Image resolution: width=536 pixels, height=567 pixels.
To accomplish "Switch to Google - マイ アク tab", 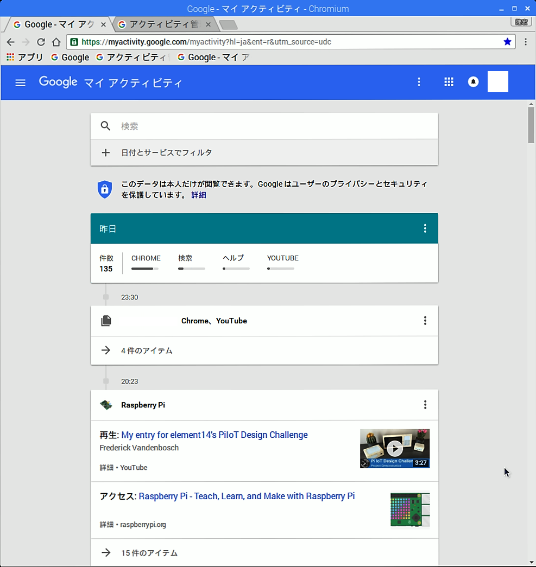I will tap(58, 24).
